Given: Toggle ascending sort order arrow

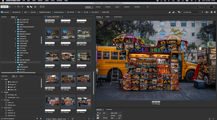Looking at the screenshot, I should click(x=202, y=12).
